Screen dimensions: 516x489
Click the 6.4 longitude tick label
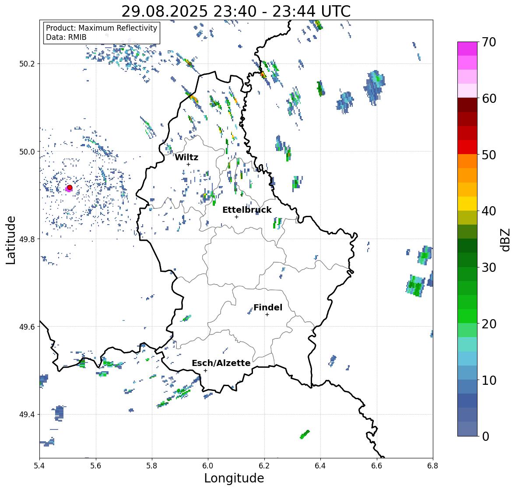(320, 466)
